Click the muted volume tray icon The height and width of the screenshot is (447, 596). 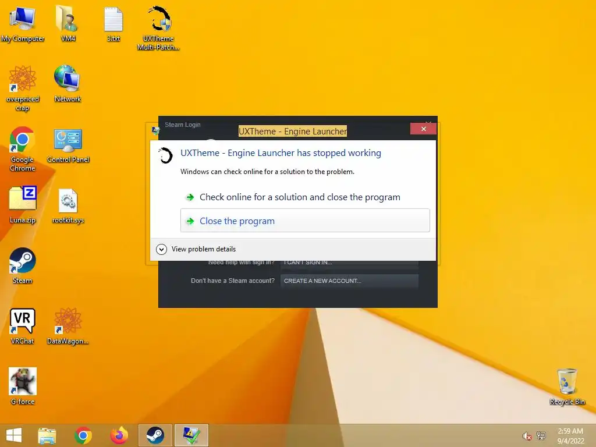[x=527, y=436]
